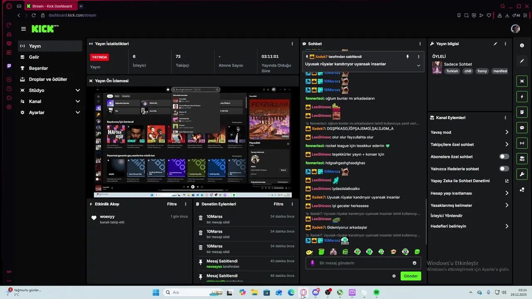Click woexyy in activity feed
The width and height of the screenshot is (532, 299).
coord(107,216)
